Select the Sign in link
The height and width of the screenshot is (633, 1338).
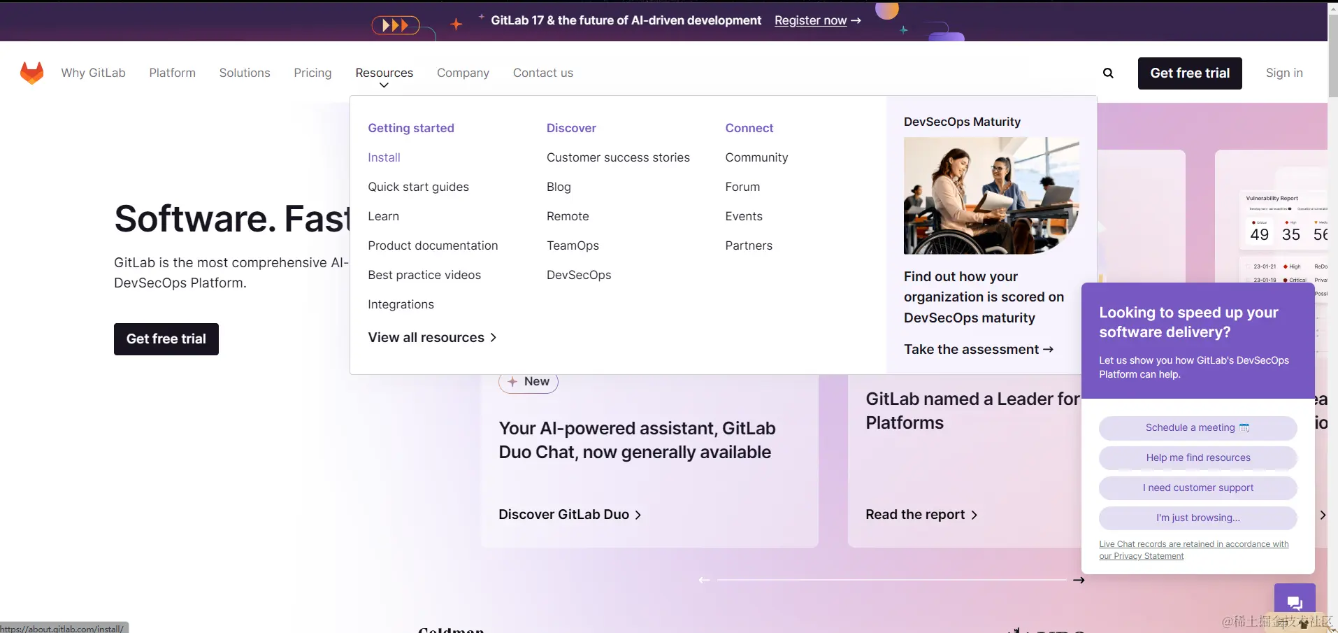click(1285, 73)
